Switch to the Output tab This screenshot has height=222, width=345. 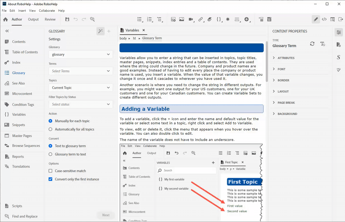[33, 19]
